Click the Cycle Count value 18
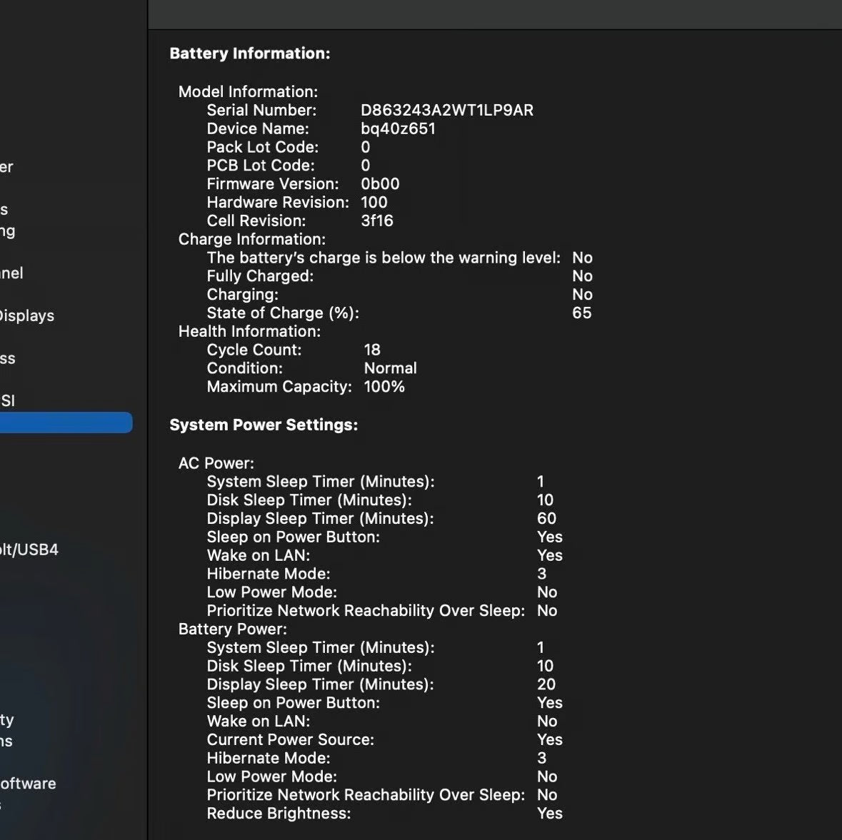842x840 pixels. pos(372,350)
